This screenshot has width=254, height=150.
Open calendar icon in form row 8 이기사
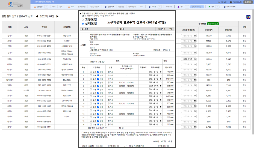[161, 97]
